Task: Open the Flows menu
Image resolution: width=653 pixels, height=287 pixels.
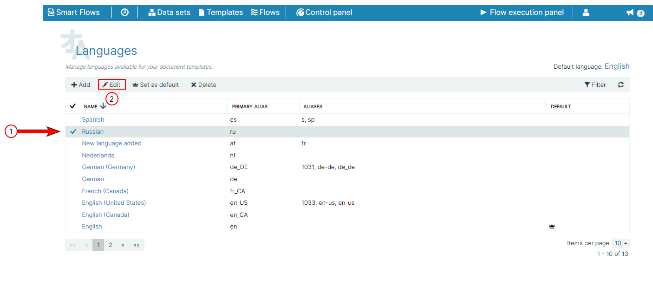Action: coord(265,13)
